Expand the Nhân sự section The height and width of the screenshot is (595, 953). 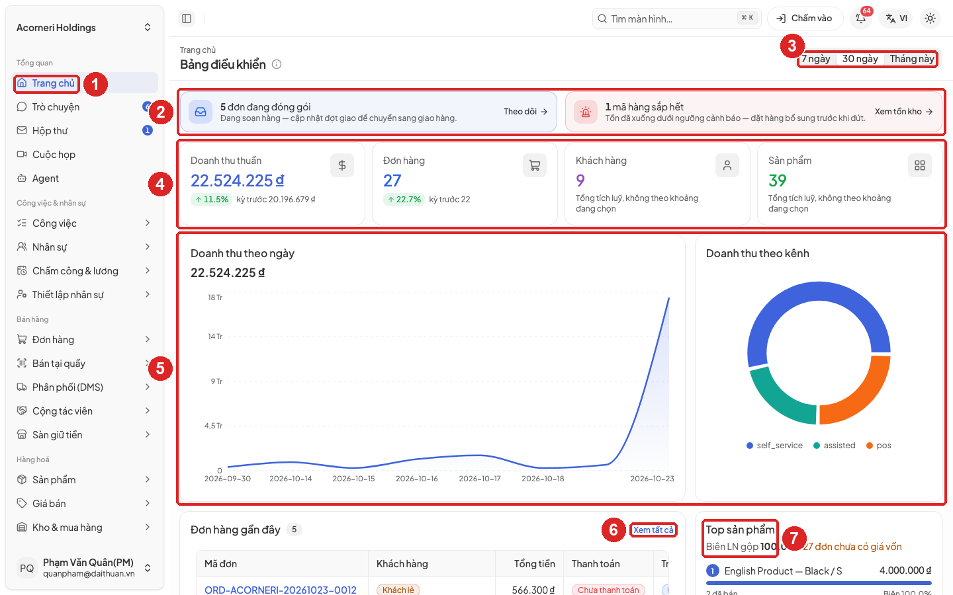[85, 247]
